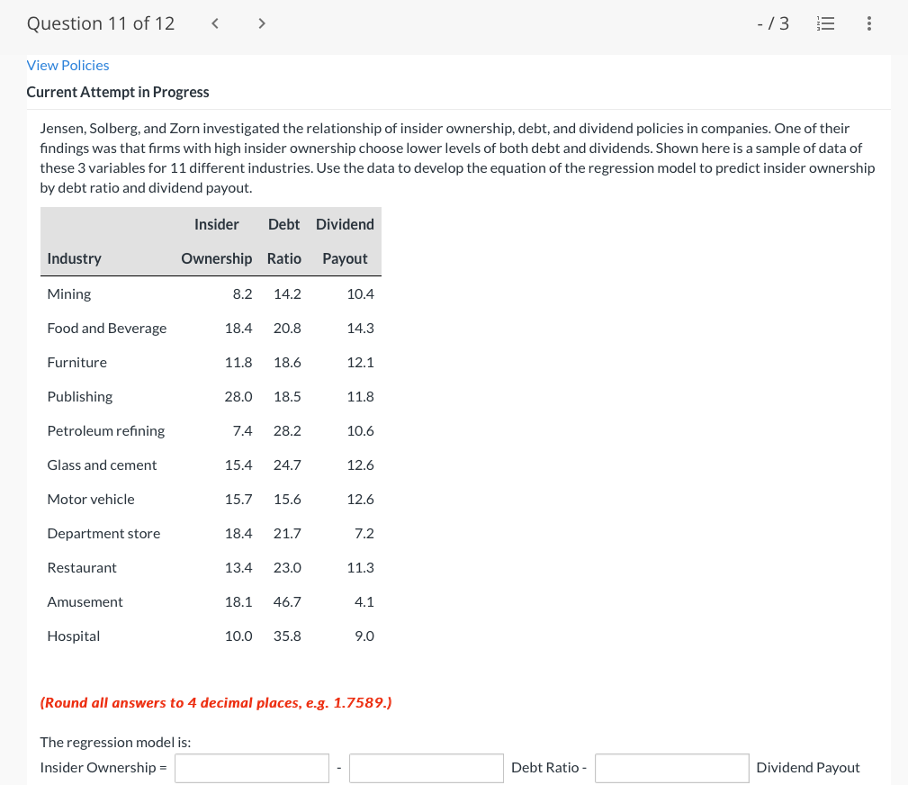Click the Amusement row label

pos(85,601)
